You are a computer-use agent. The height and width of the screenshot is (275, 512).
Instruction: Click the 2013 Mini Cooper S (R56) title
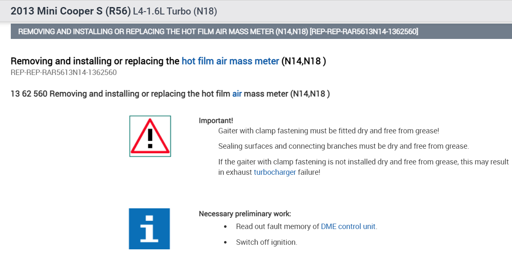tap(70, 11)
